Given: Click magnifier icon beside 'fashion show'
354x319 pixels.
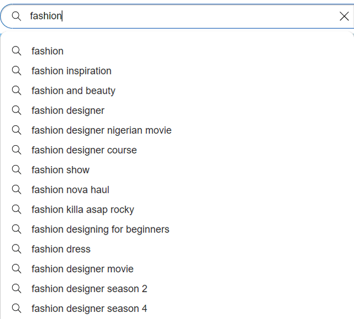Looking at the screenshot, I should (17, 170).
